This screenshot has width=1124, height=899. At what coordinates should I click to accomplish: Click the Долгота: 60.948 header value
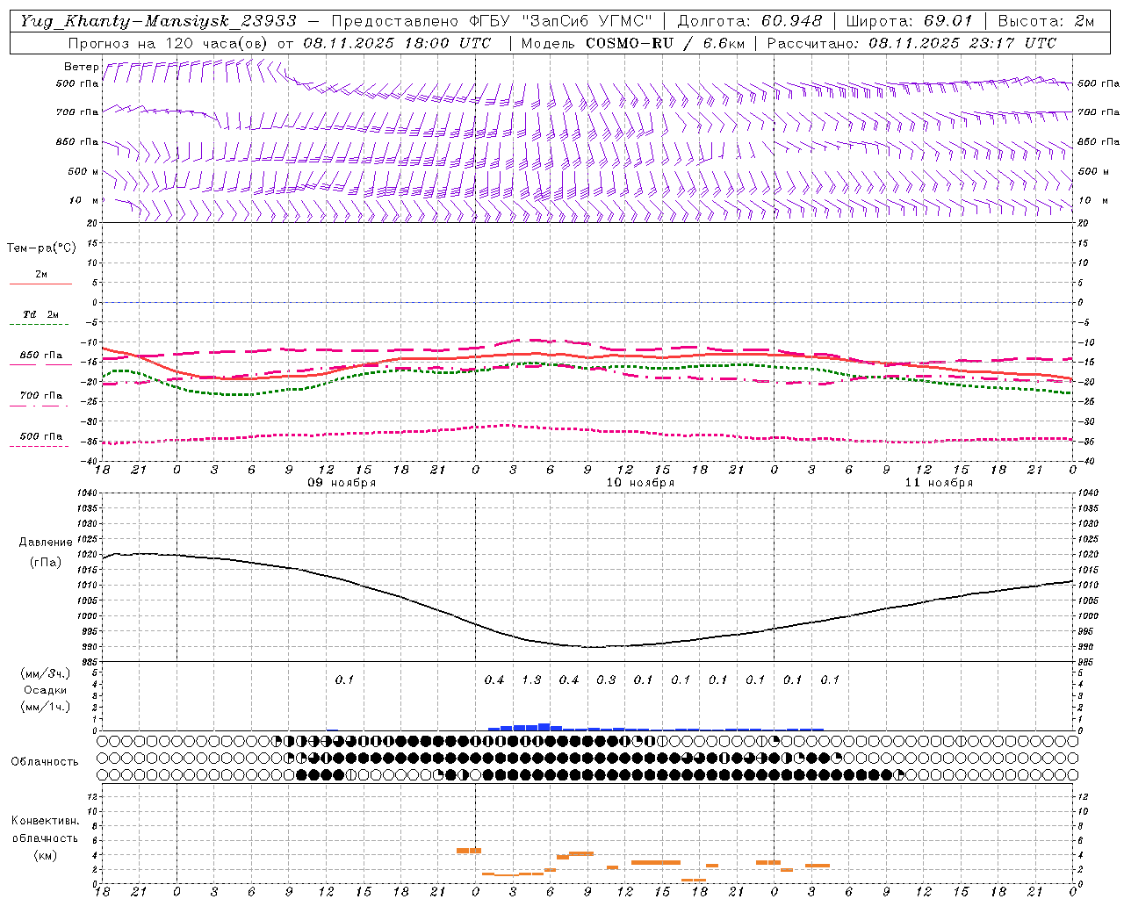tap(750, 21)
